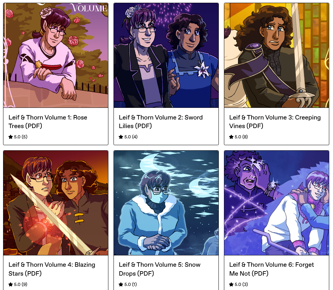Click the Leif & Thorn Volume 6: Forget Me Not title
The height and width of the screenshot is (290, 333).
click(x=271, y=269)
